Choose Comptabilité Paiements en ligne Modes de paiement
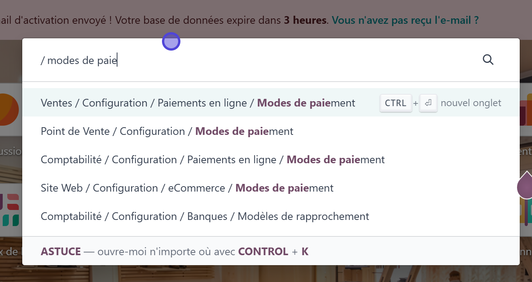This screenshot has height=282, width=532. point(213,160)
